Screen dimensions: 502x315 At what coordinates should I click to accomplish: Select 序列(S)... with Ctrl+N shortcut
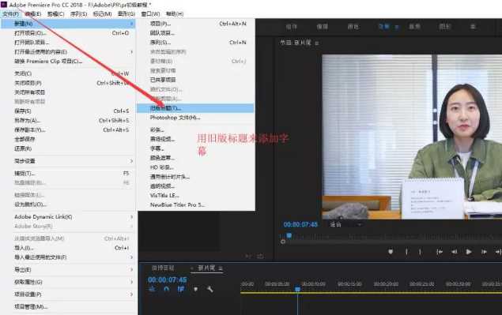[x=196, y=42]
